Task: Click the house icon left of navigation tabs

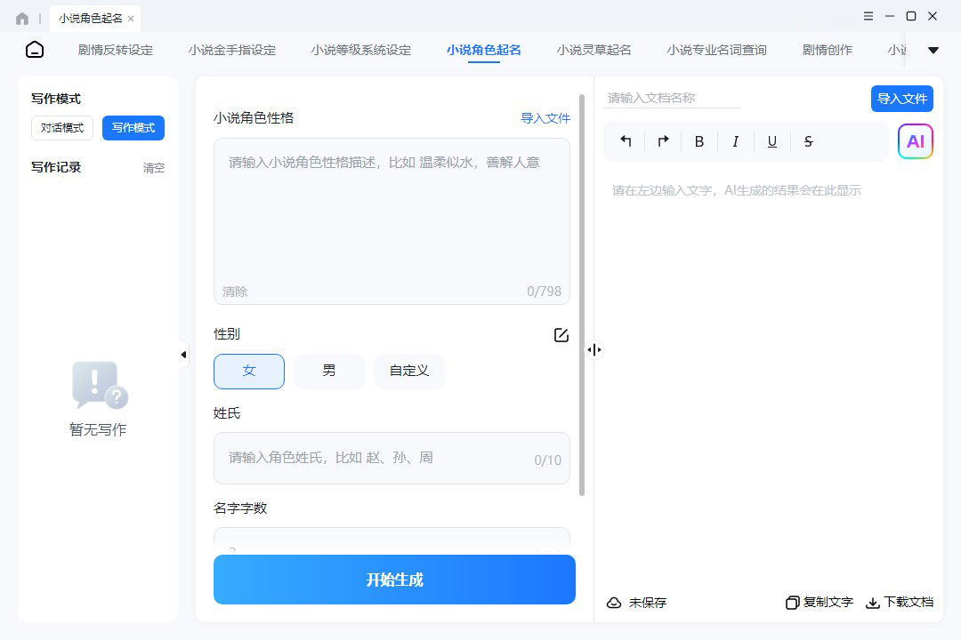Action: pyautogui.click(x=35, y=50)
